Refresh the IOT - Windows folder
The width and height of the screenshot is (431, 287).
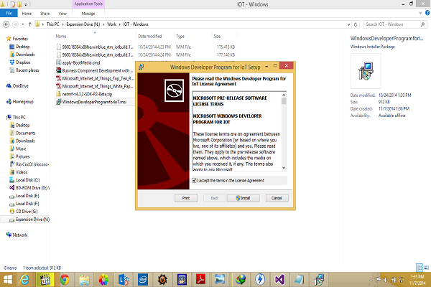tap(356, 24)
